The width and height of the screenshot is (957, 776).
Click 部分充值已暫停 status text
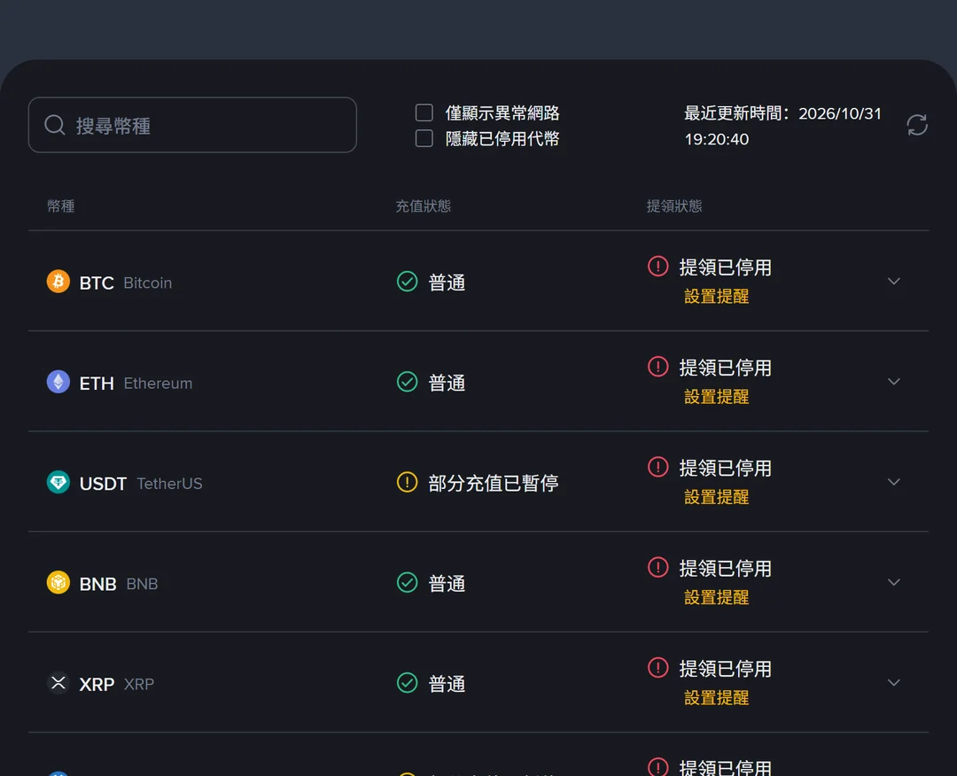click(x=494, y=483)
